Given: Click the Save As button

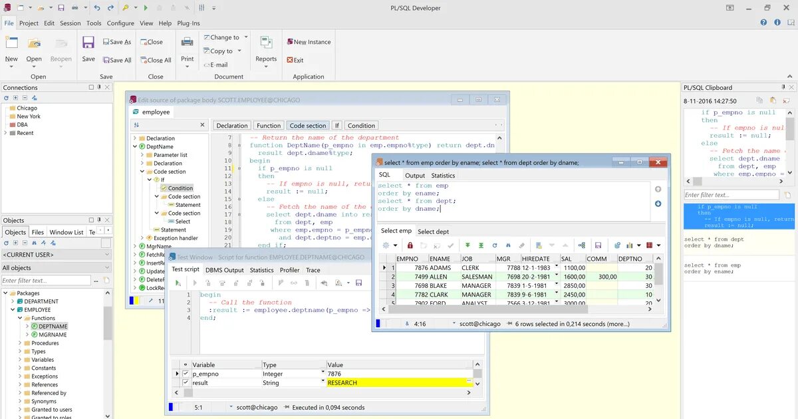Looking at the screenshot, I should 116,42.
